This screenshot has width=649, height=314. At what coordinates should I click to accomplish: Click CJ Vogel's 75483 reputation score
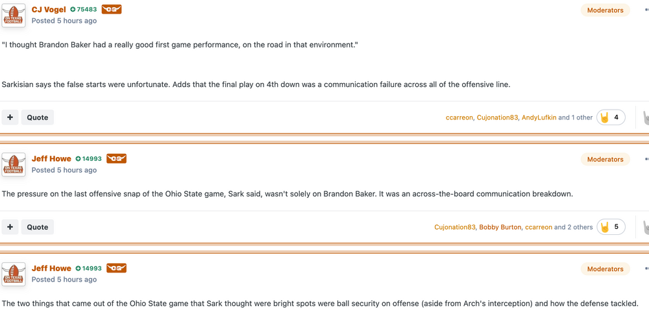84,10
